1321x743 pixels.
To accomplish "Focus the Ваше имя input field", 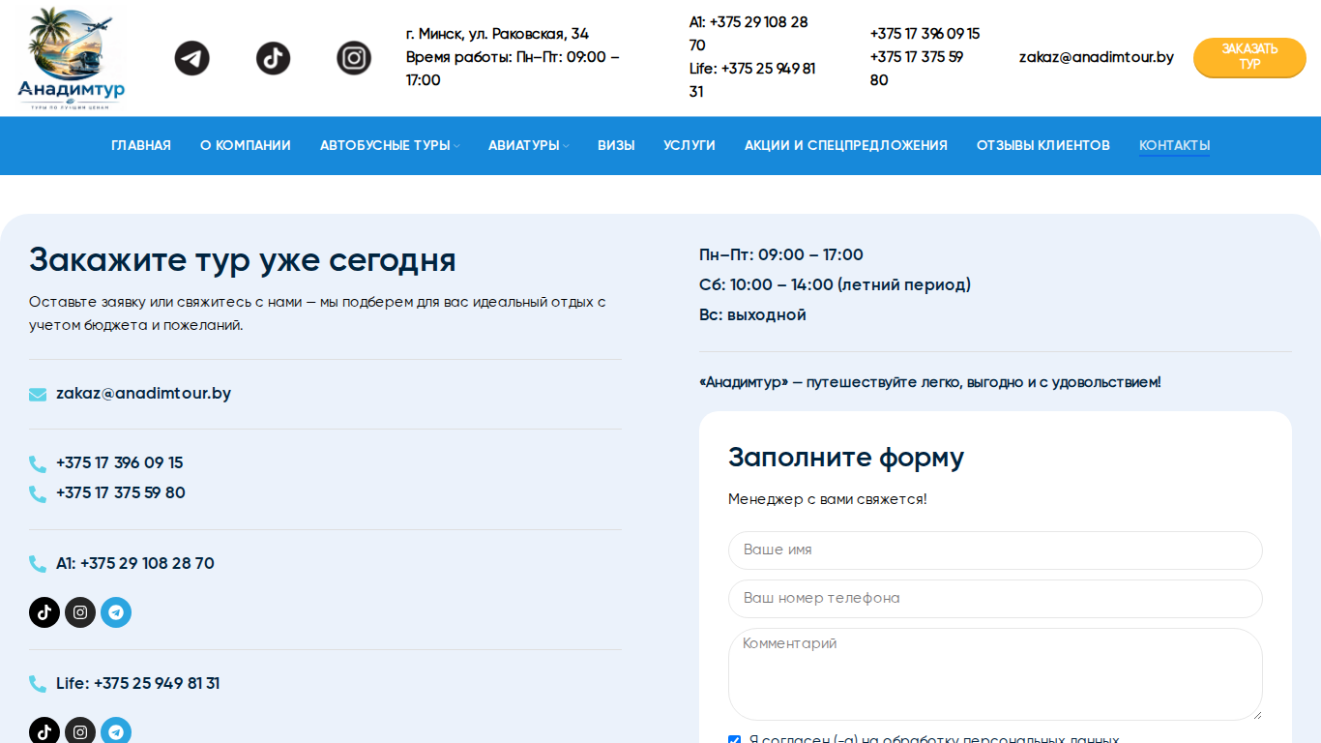I will 995,550.
